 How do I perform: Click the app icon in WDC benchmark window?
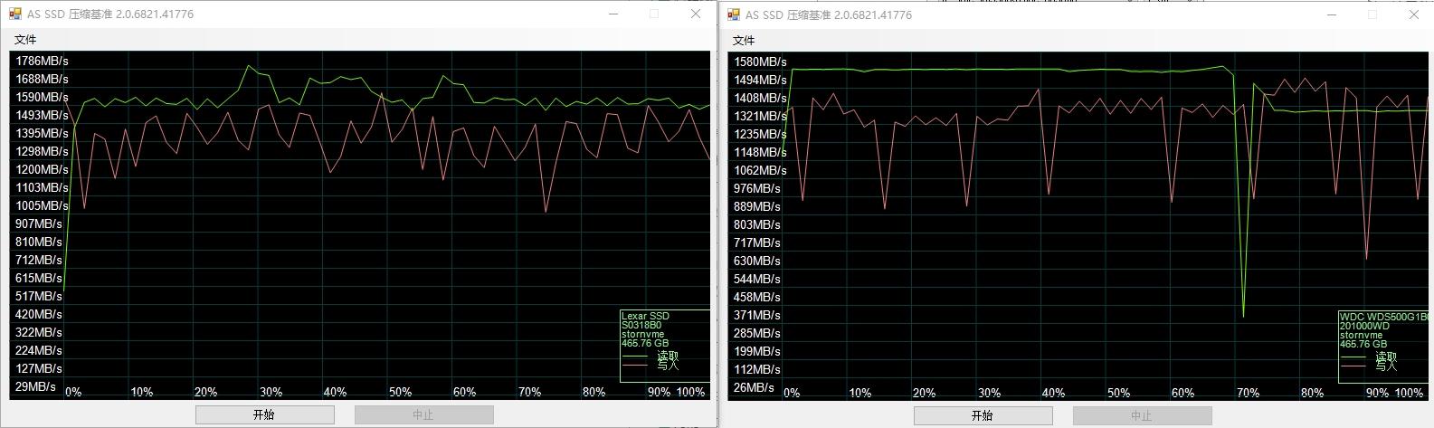click(x=732, y=14)
